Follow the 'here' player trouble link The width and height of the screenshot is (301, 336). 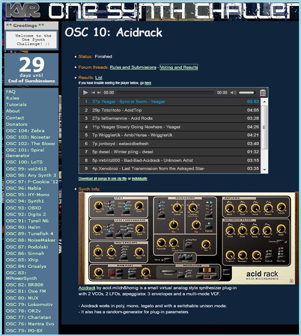click(147, 83)
